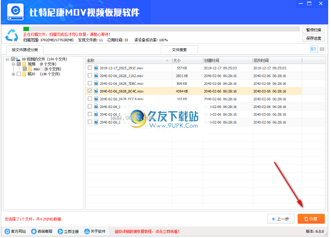This screenshot has height=238, width=331.
Task: Click the mov folder icon
Action: click(x=30, y=69)
